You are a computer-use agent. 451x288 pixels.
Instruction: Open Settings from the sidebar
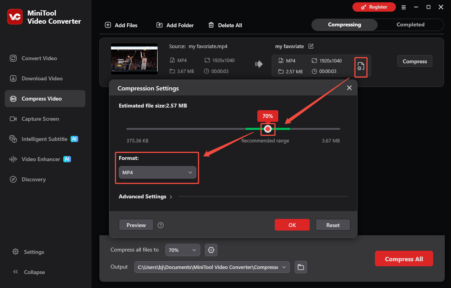click(x=28, y=252)
